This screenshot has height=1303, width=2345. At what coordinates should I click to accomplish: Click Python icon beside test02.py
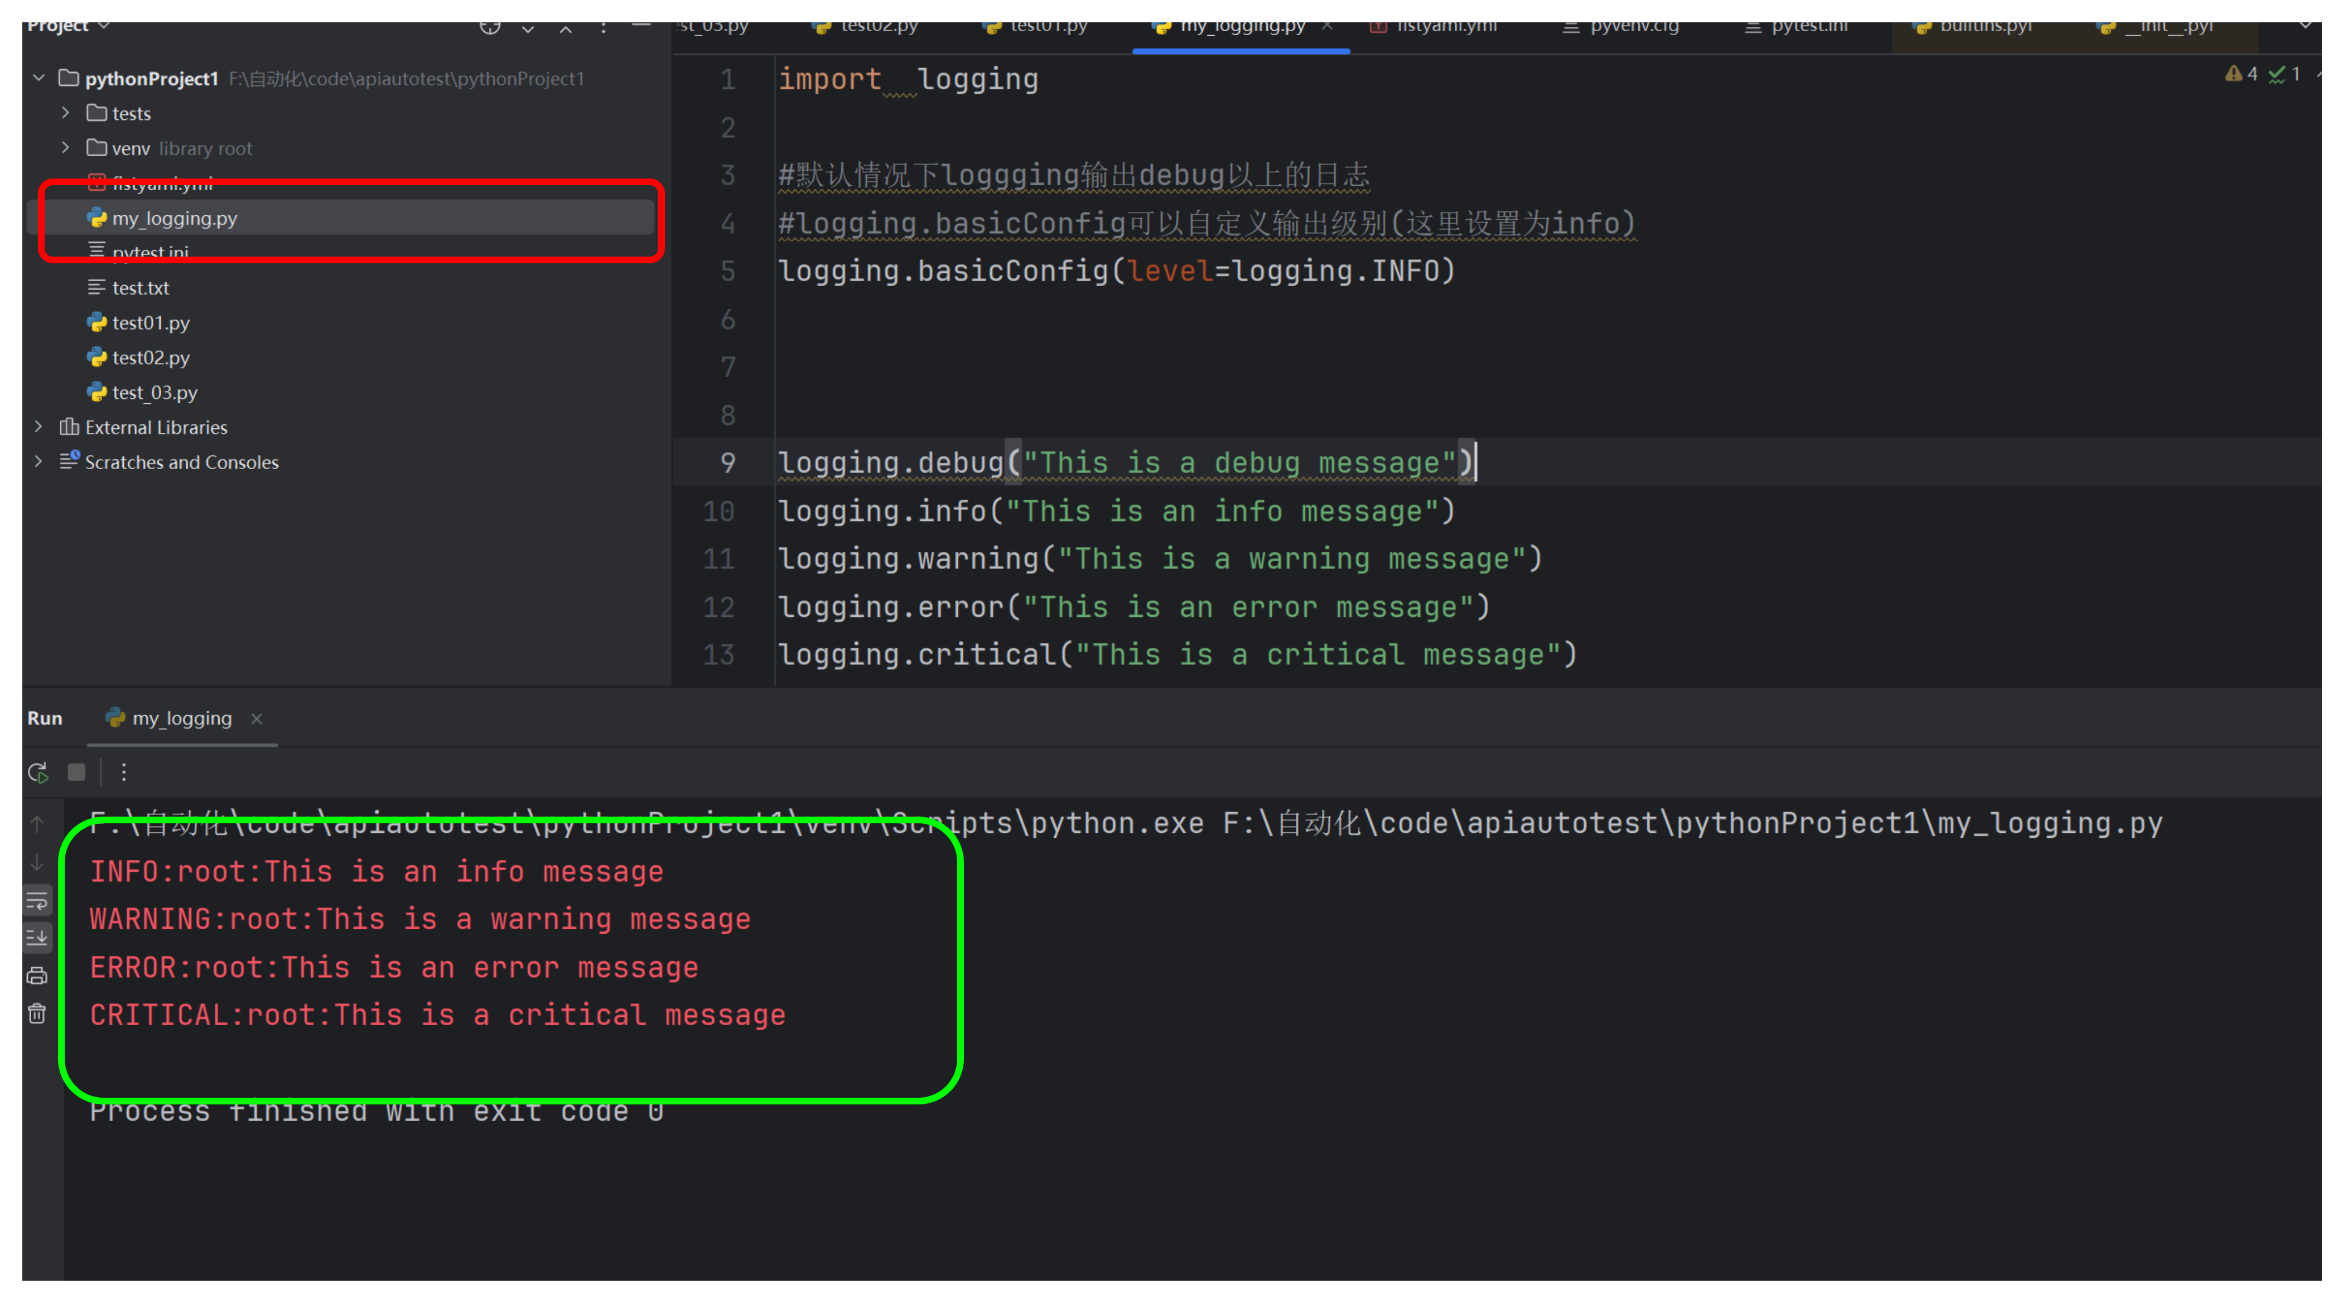point(96,357)
